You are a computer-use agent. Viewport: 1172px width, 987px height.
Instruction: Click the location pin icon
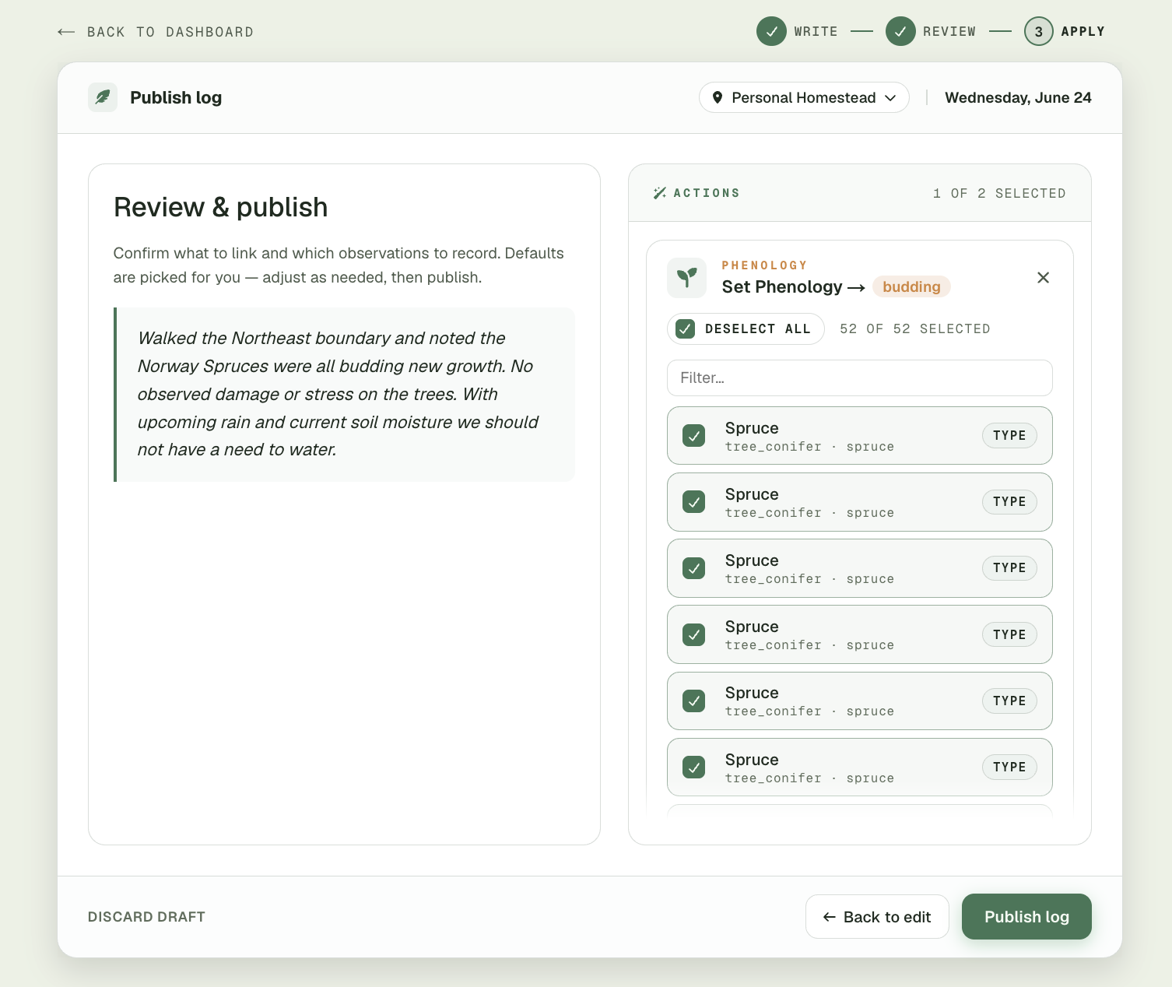[x=718, y=97]
